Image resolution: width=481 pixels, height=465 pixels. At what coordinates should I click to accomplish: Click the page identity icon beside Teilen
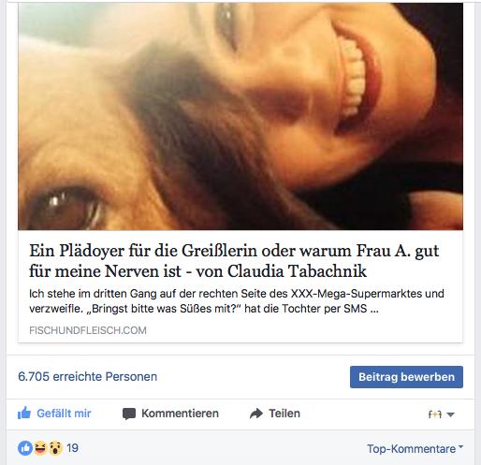[435, 414]
